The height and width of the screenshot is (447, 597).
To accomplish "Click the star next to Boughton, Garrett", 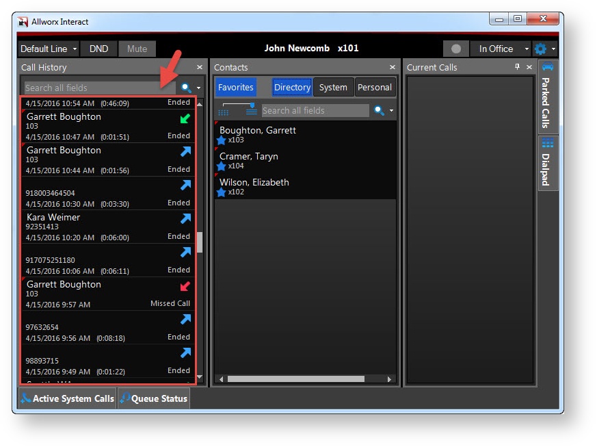I will pos(221,140).
